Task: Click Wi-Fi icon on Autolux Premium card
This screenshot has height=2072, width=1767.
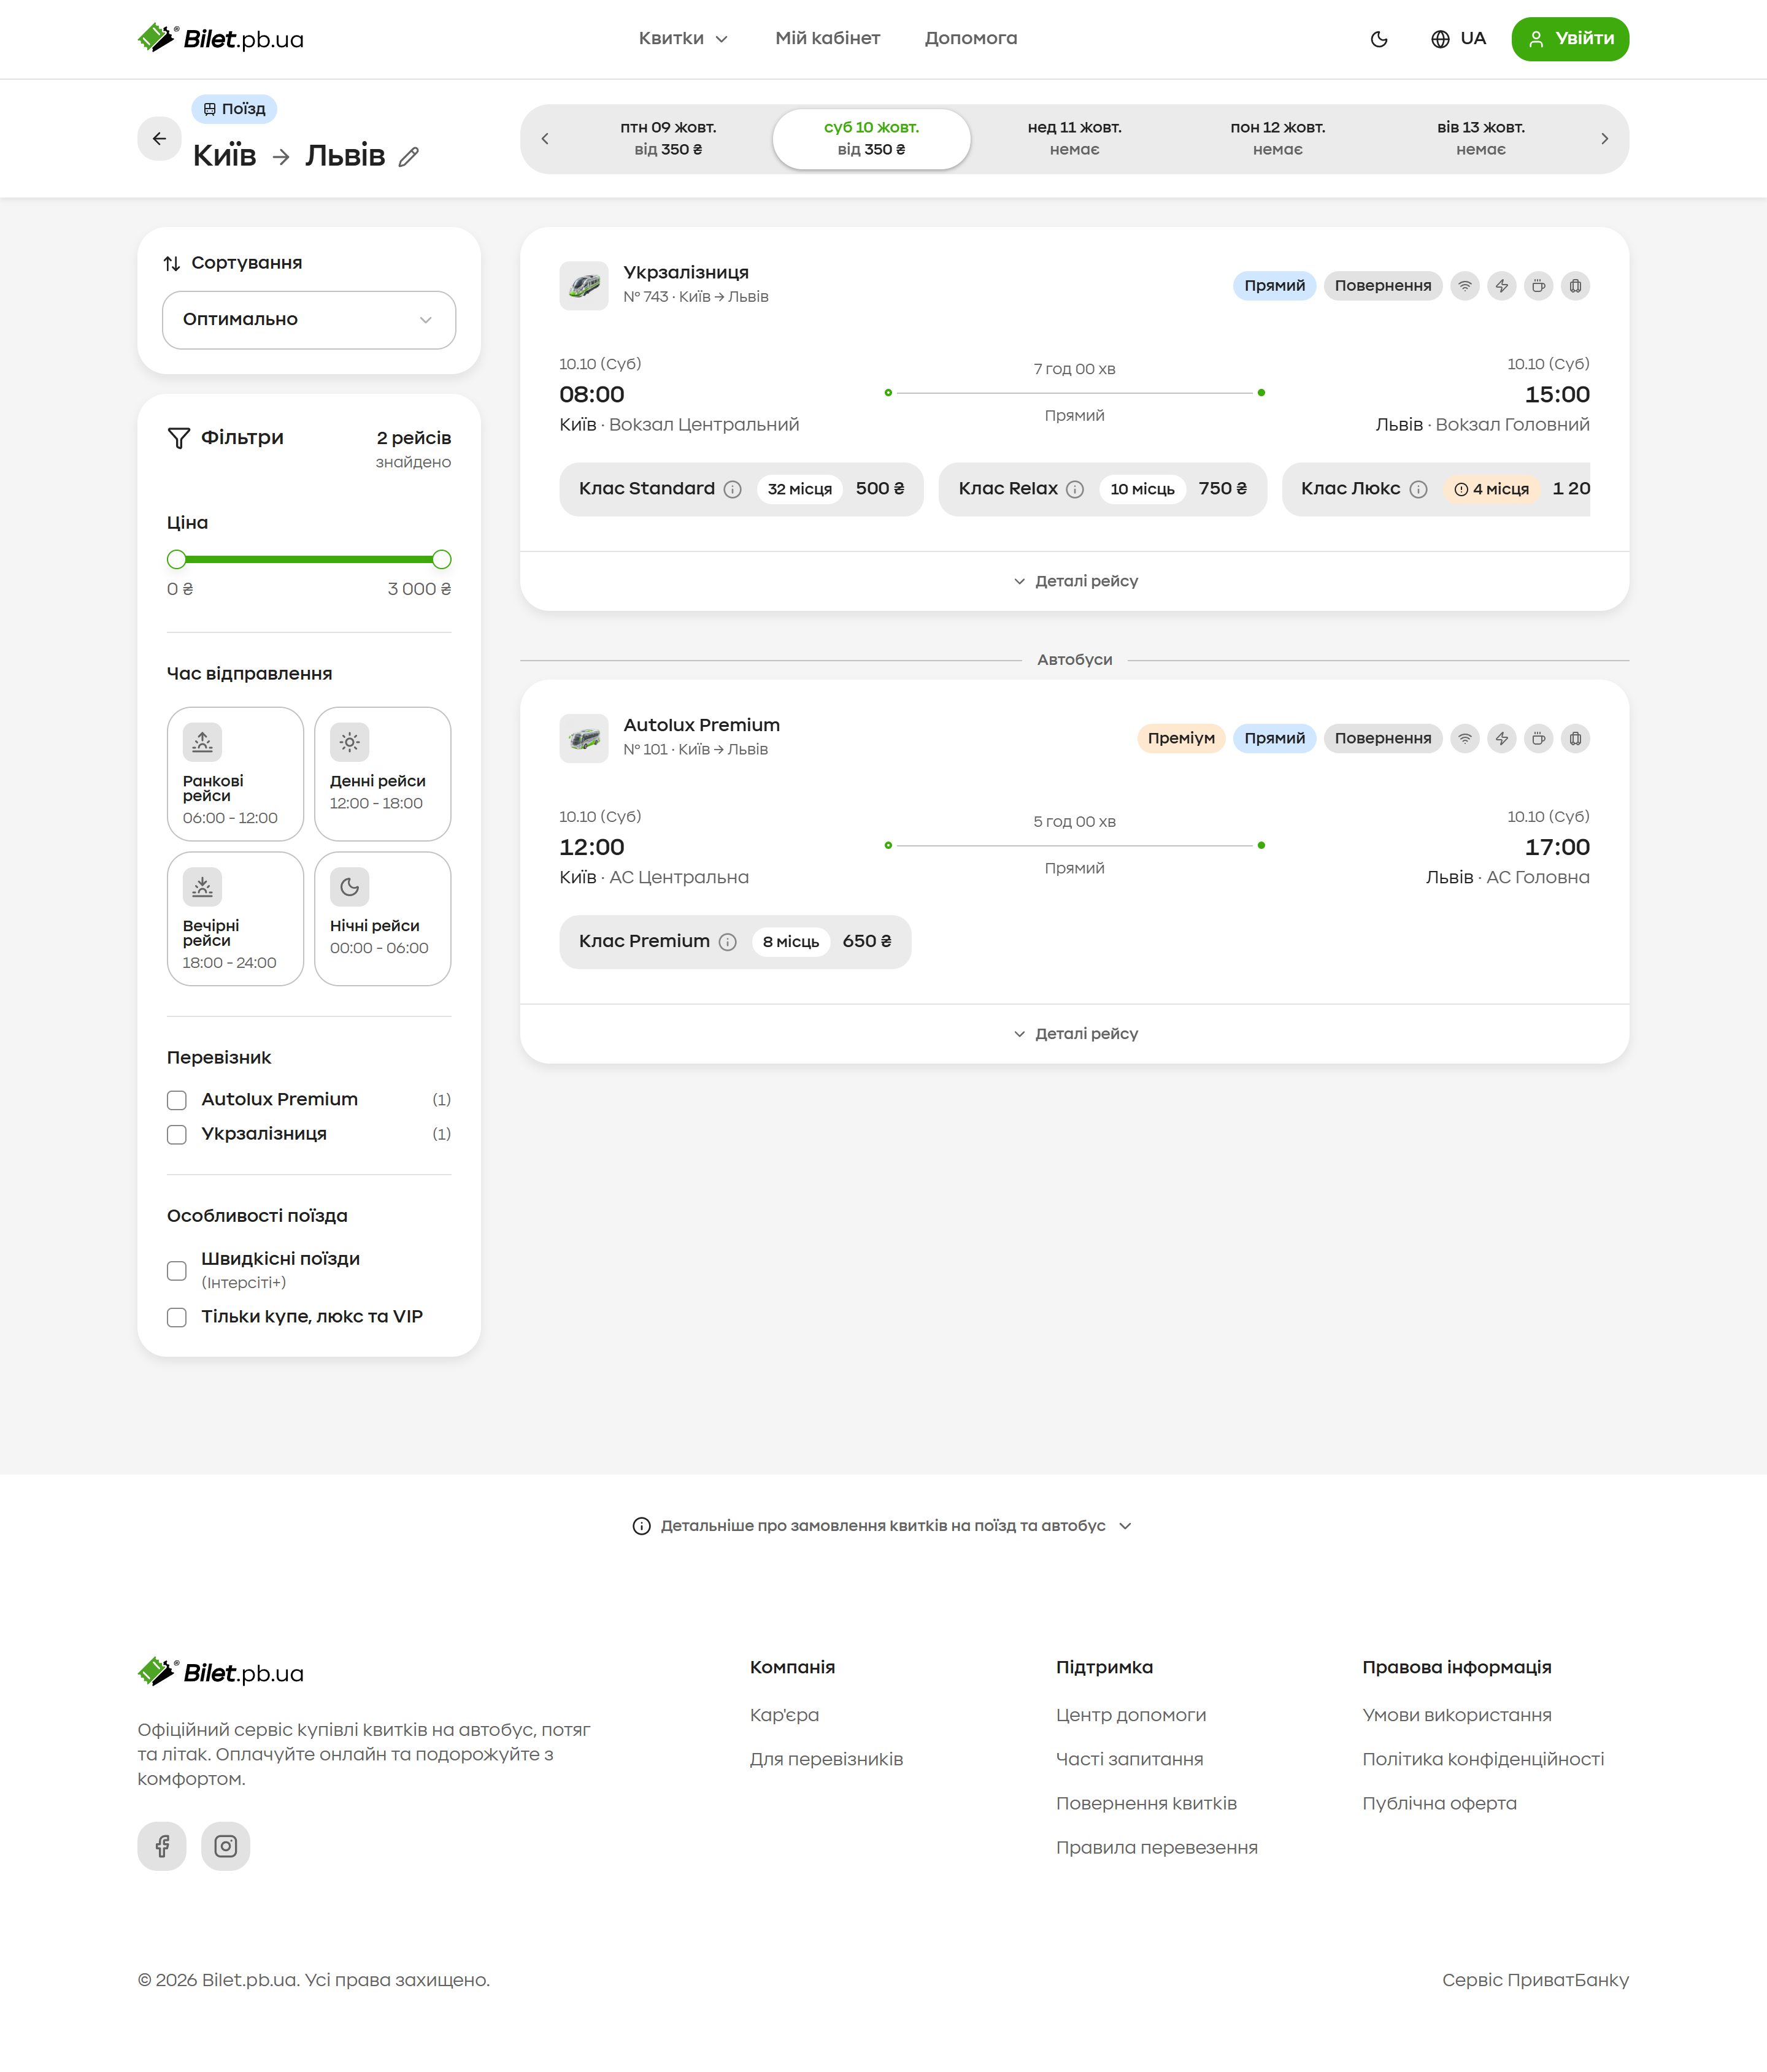Action: [1465, 738]
